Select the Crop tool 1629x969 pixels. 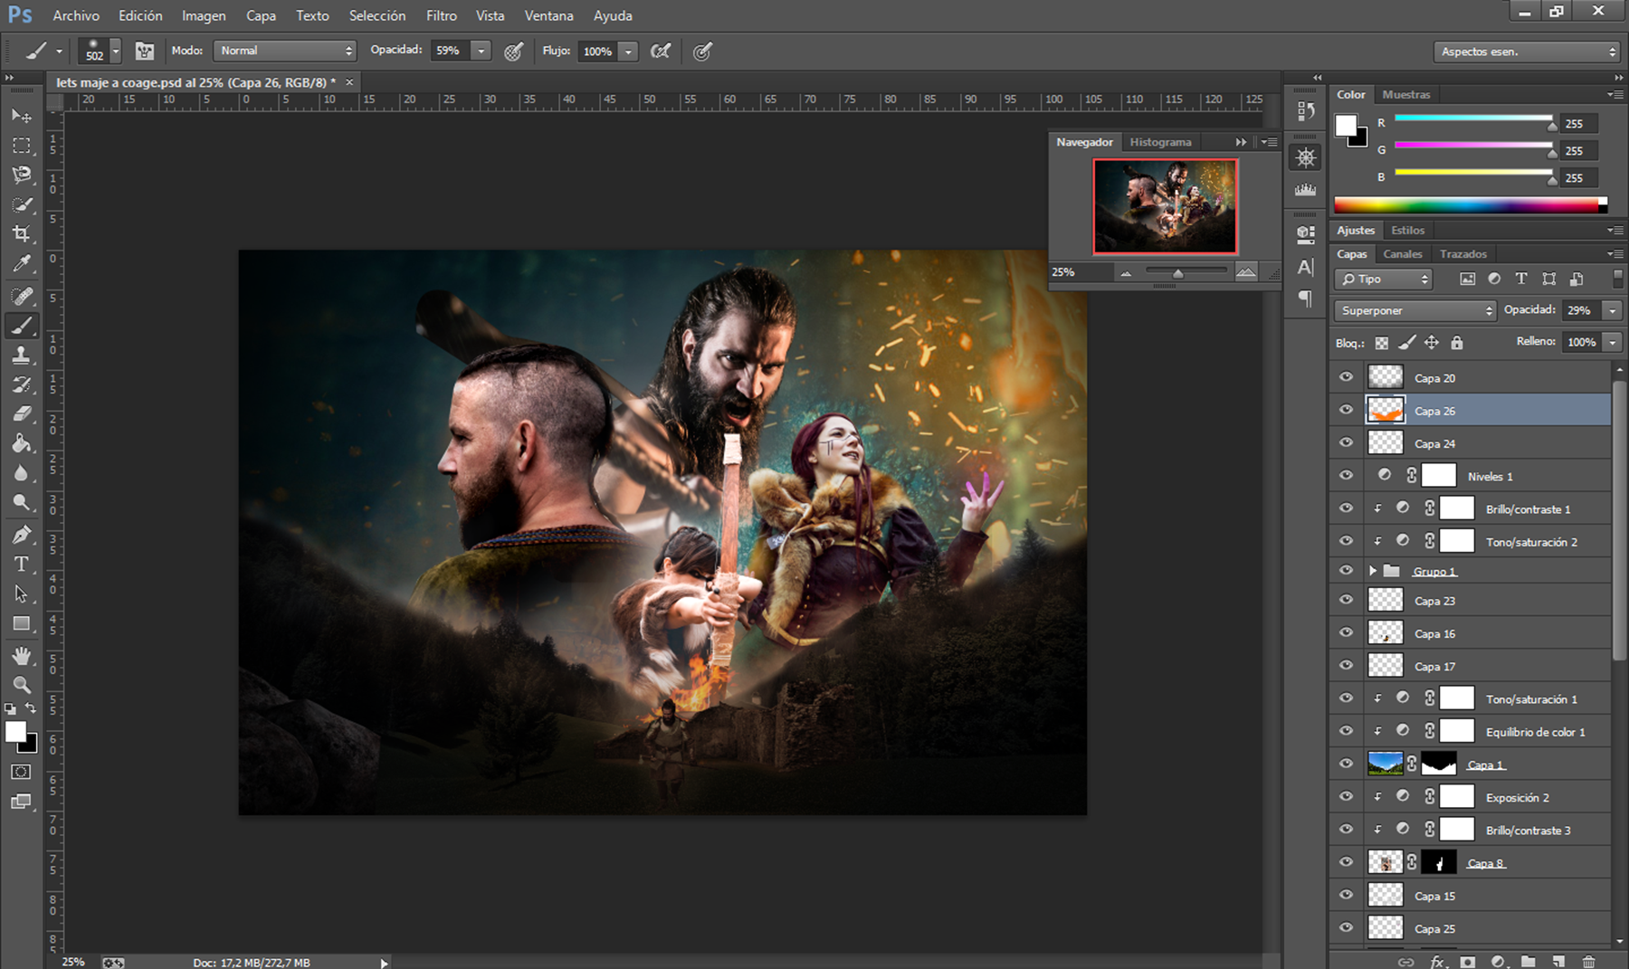(22, 234)
